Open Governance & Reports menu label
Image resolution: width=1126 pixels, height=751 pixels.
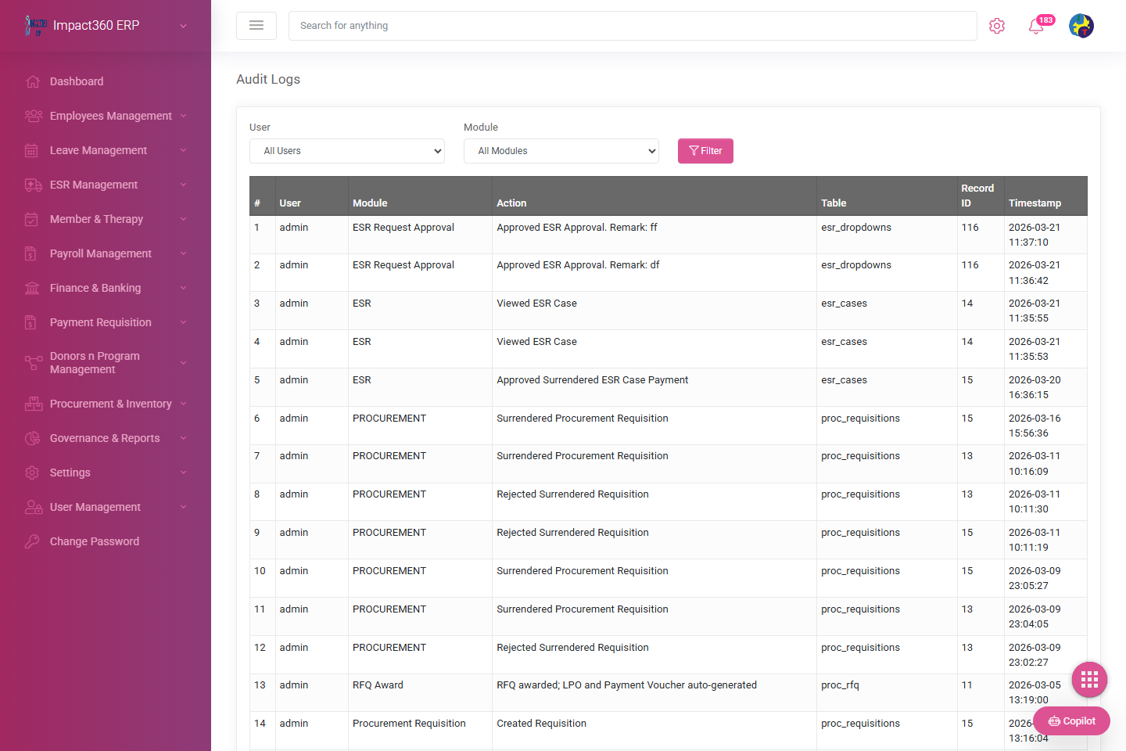[x=105, y=438]
